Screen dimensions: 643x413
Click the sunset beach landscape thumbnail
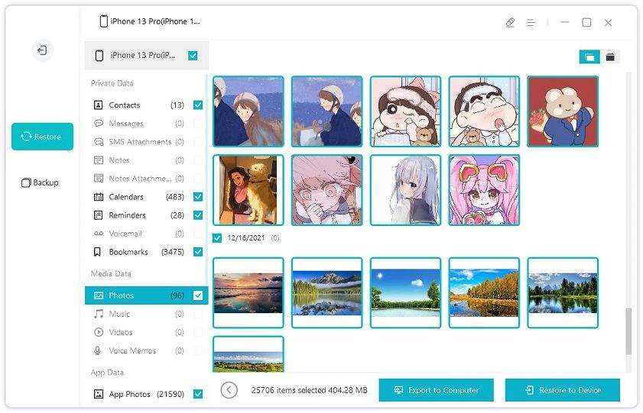(248, 292)
